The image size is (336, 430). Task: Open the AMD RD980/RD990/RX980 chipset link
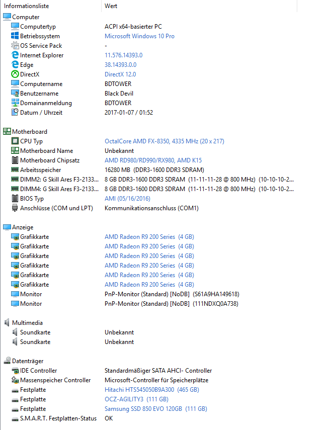pyautogui.click(x=153, y=160)
